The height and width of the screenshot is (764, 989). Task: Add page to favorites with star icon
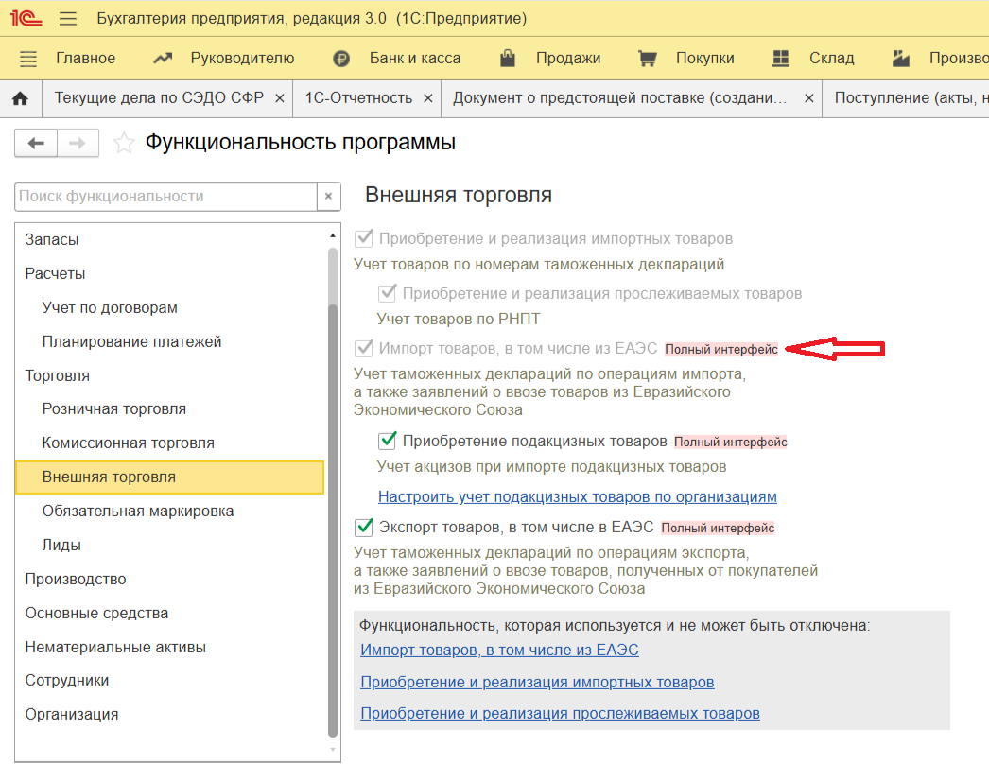tap(124, 143)
